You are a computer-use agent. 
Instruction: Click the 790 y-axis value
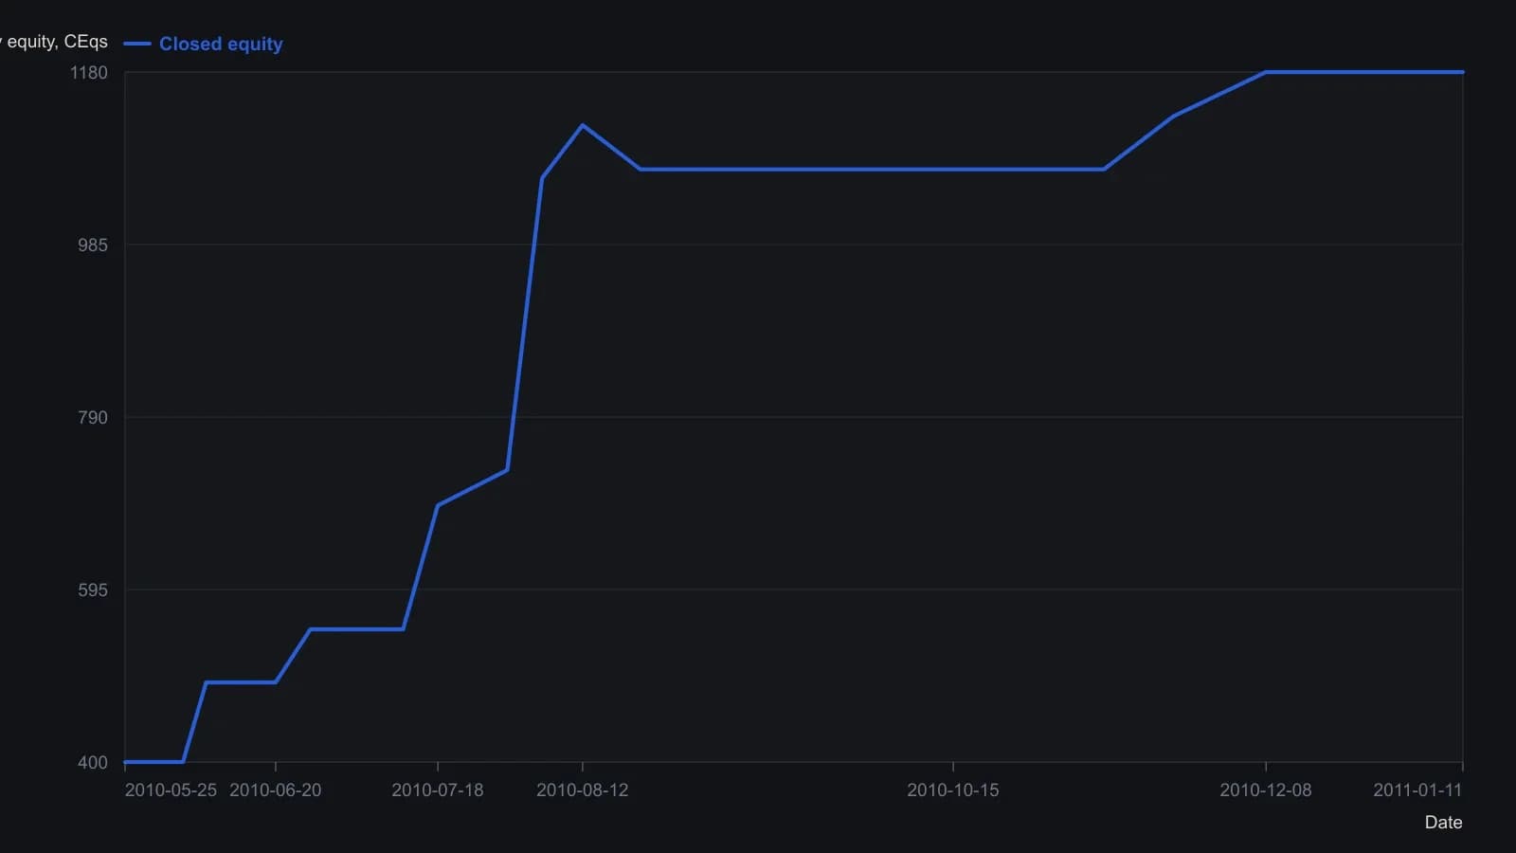coord(93,418)
